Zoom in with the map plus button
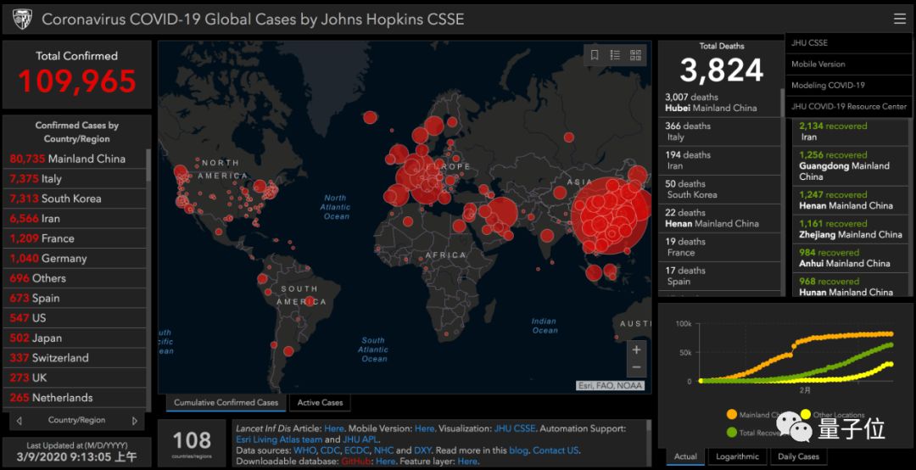This screenshot has width=916, height=470. [637, 350]
